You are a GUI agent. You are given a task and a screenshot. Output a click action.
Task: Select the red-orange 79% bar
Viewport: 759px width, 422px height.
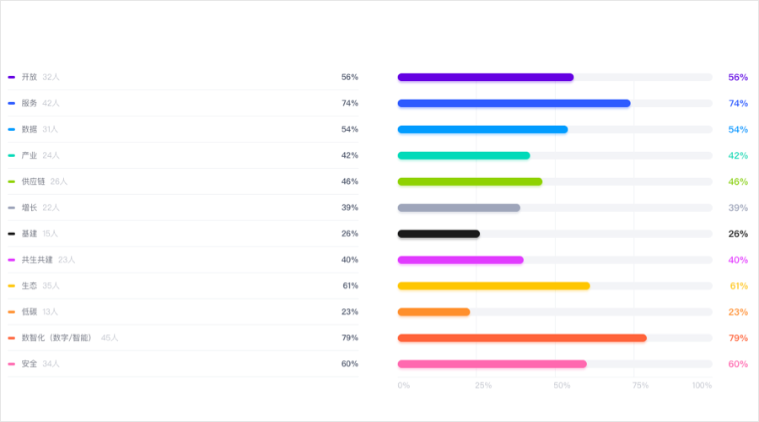(522, 338)
